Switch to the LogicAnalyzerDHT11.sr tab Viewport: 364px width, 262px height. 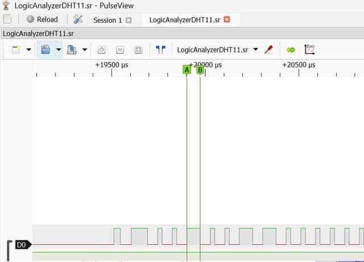pos(185,20)
